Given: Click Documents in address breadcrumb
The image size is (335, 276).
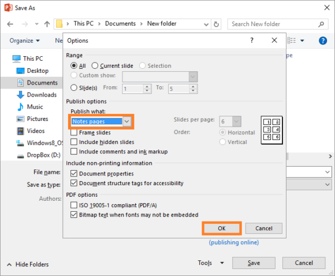Looking at the screenshot, I should point(120,24).
